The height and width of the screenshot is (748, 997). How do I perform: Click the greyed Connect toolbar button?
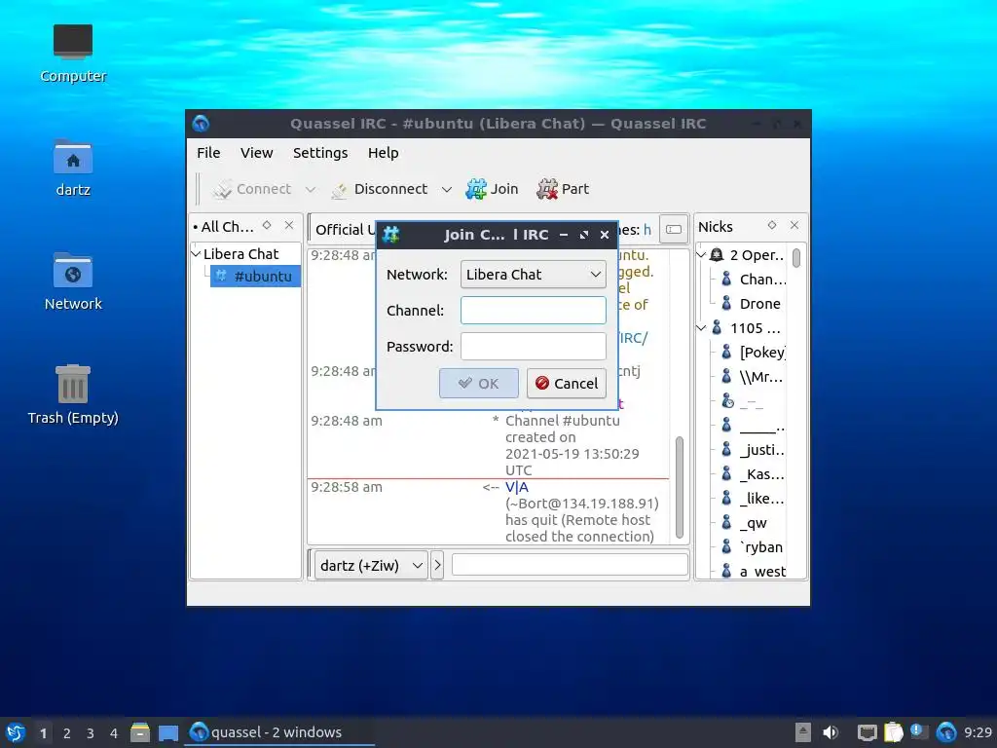click(252, 189)
